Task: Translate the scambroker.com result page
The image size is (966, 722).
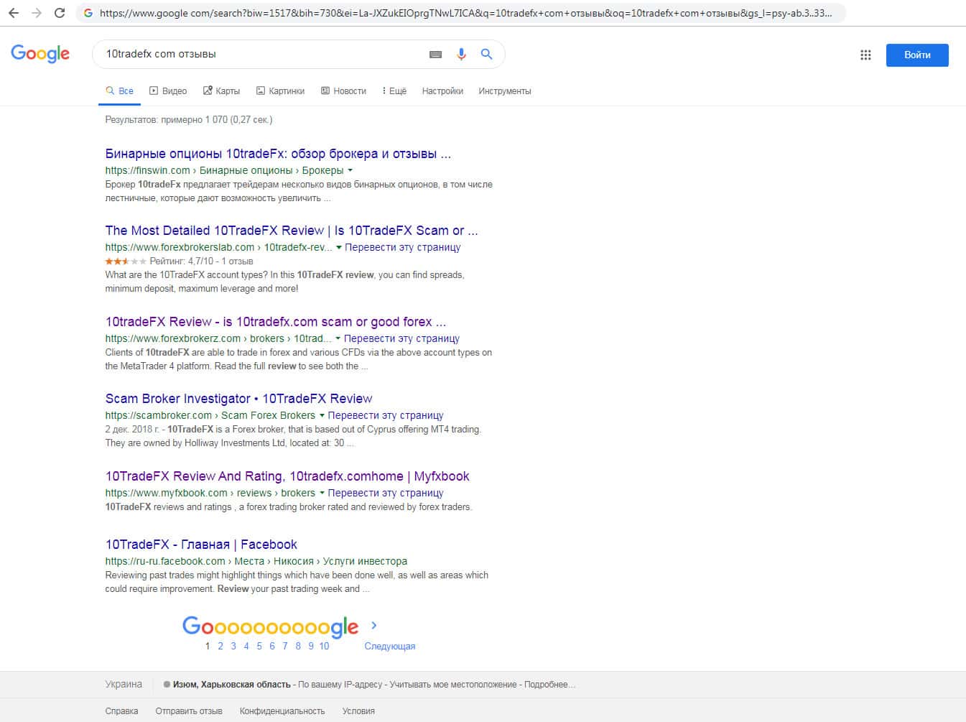Action: [386, 415]
